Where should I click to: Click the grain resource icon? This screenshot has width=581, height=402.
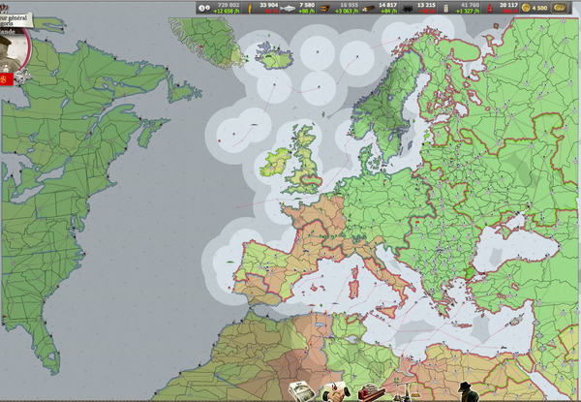[250, 8]
